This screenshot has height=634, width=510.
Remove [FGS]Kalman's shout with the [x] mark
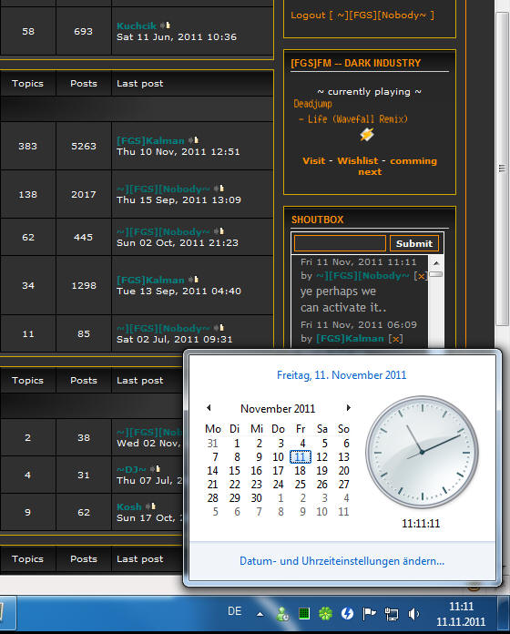395,339
